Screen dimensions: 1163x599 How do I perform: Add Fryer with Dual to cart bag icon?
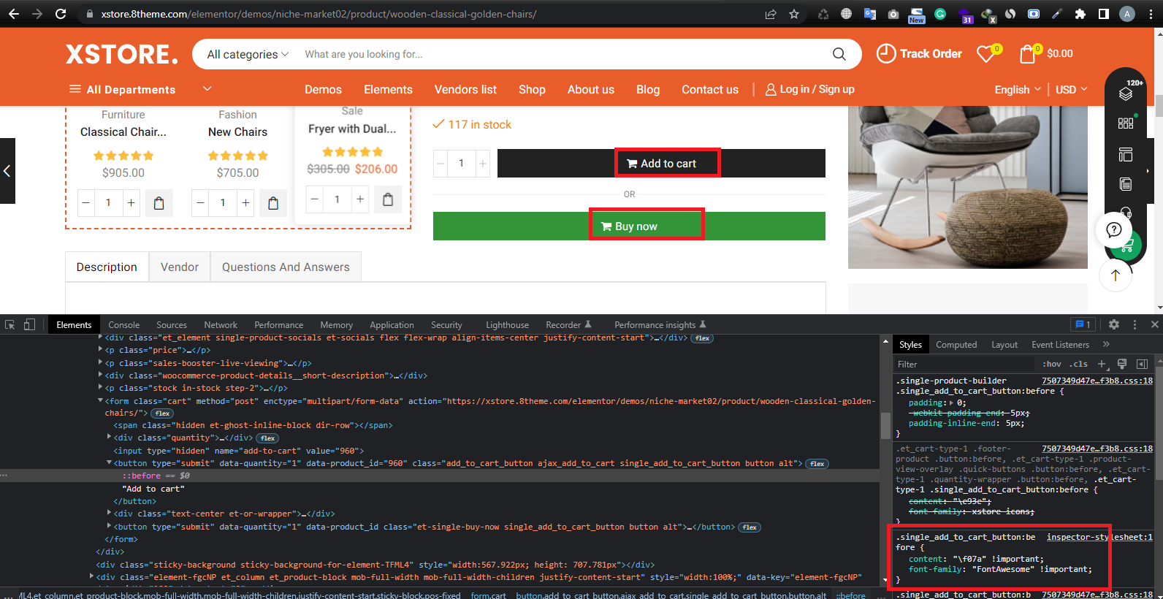click(388, 199)
